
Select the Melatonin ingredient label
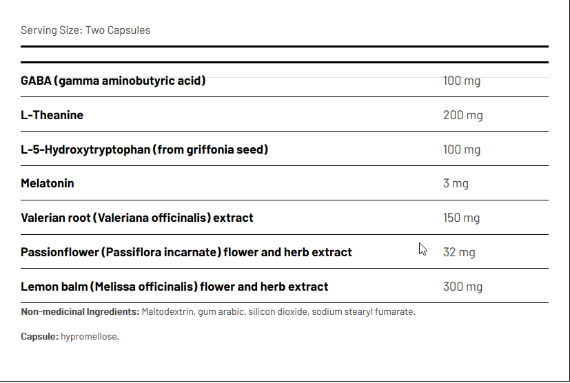click(48, 184)
